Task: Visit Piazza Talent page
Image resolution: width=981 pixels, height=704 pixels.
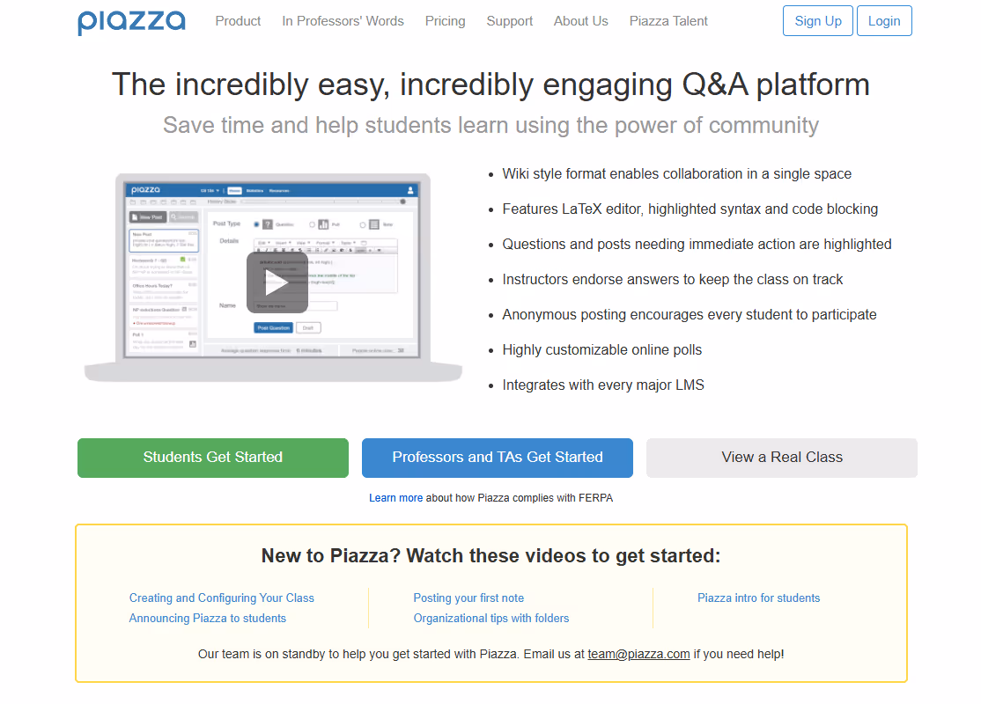Action: tap(668, 21)
